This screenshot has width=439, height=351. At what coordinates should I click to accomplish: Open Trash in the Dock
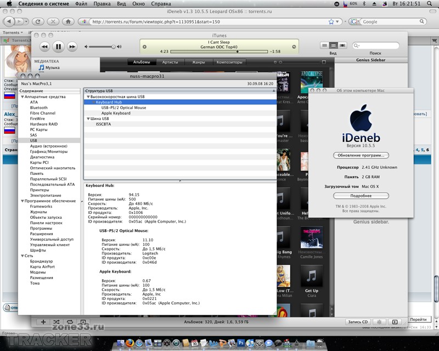[x=319, y=343]
